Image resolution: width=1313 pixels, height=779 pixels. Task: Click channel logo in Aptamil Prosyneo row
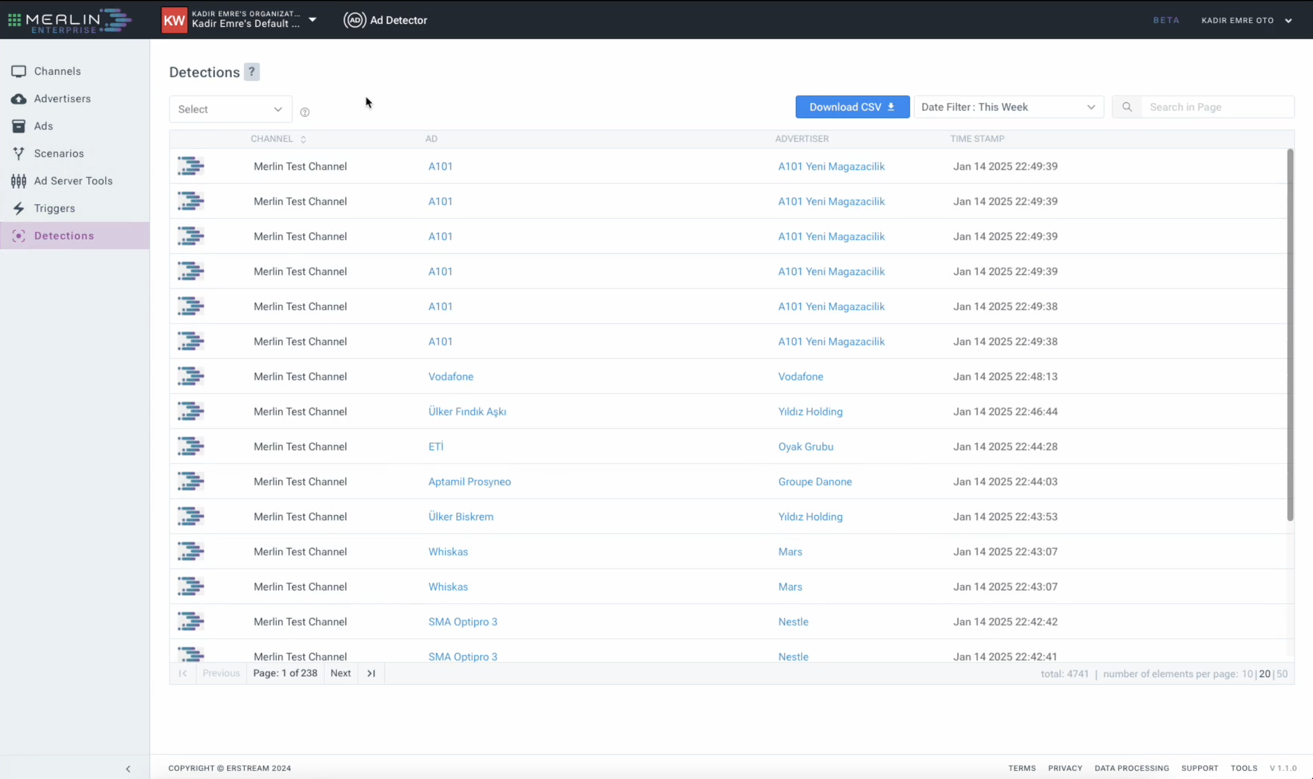click(x=191, y=481)
